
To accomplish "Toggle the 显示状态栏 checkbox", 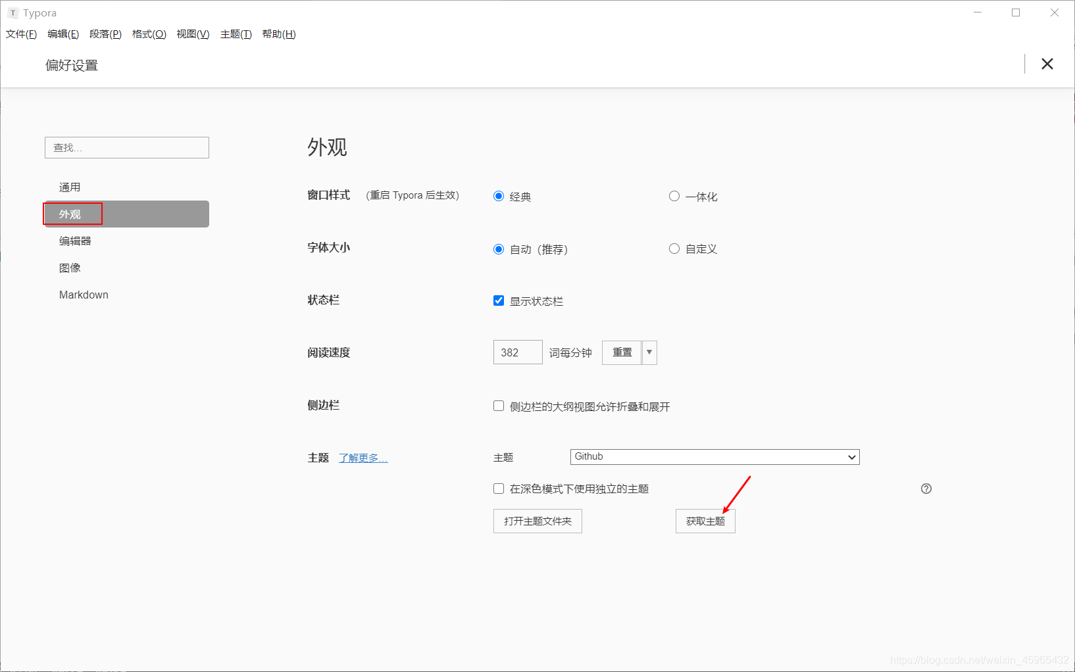I will point(499,300).
